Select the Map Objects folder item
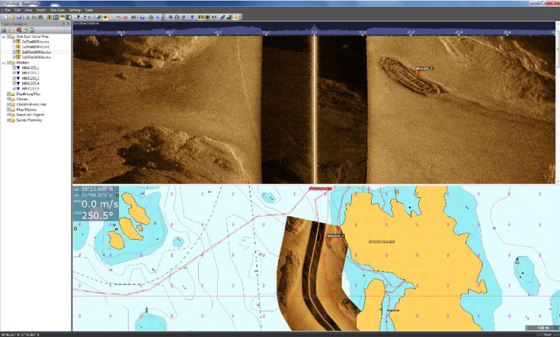Viewport: 560px width, 337px height. 25,110
